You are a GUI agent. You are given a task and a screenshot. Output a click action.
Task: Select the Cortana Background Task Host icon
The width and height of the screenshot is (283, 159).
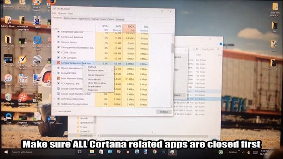[58, 63]
